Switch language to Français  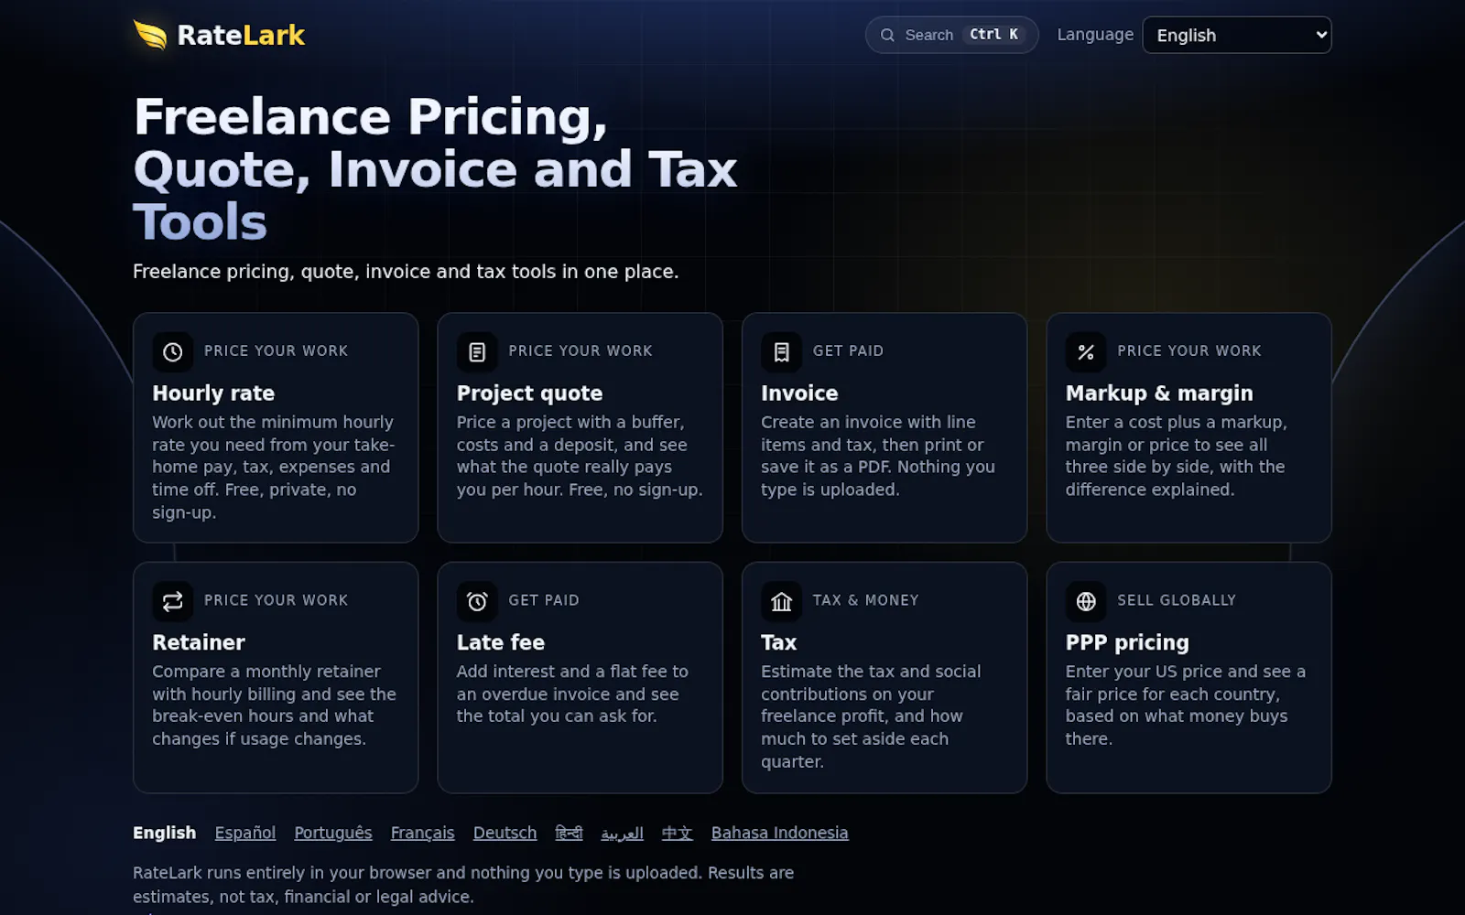tap(422, 833)
